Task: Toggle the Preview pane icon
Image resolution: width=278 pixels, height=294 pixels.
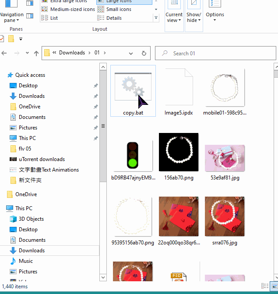Action: [30, 3]
